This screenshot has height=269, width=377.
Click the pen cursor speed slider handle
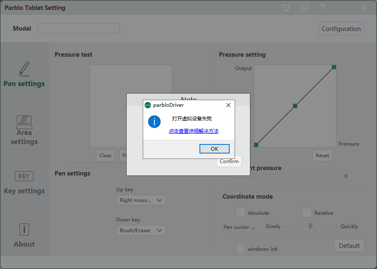click(x=310, y=226)
